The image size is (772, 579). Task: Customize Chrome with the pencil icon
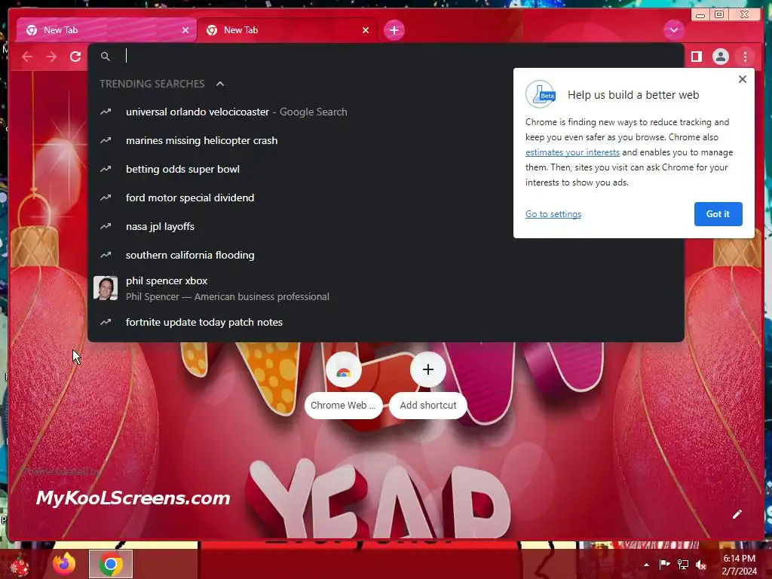737,514
